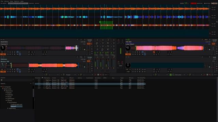Viewport: 218px width, 122px height.
Task: Click the crossfader below channel faders
Action: coord(105,71)
